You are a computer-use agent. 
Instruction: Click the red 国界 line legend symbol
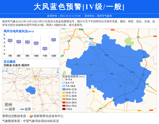click(x=6, y=109)
